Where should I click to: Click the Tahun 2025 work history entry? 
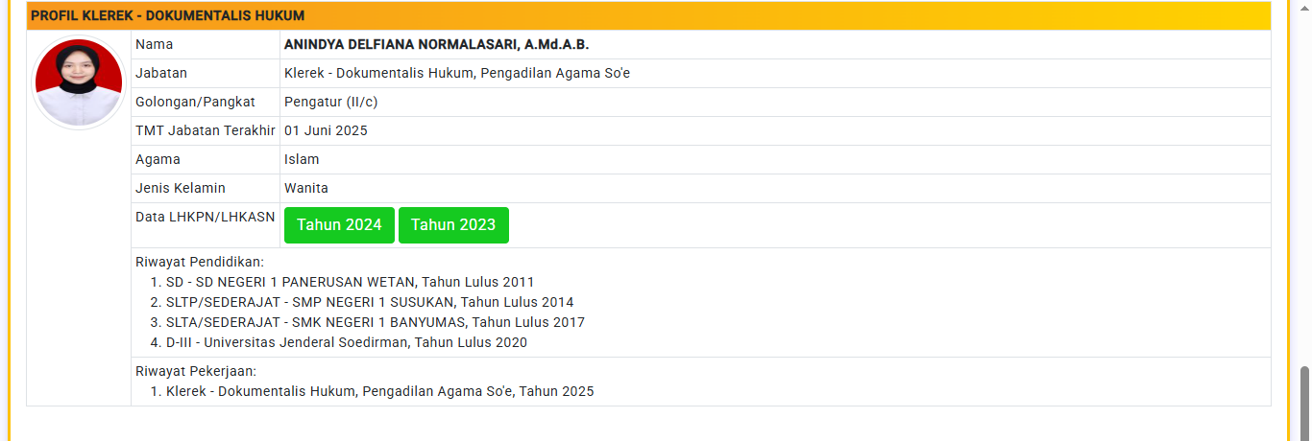[380, 391]
